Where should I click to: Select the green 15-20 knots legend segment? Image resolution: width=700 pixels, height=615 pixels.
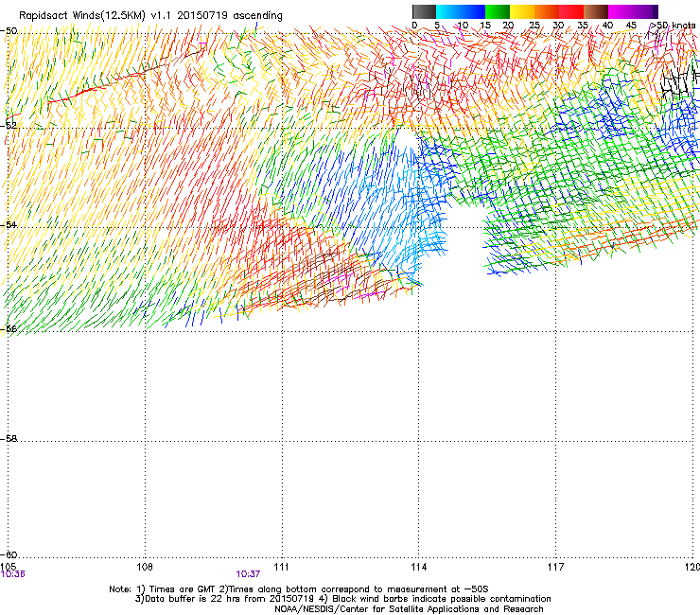(498, 11)
